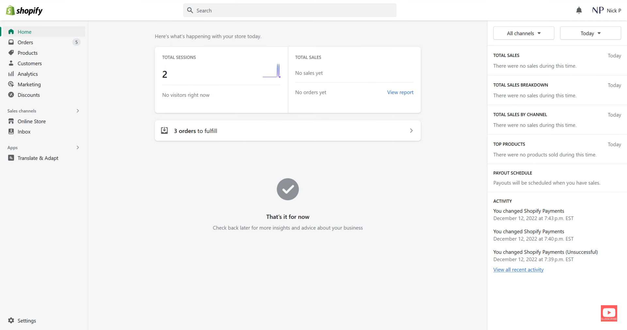Click the Online Store storefront icon
The height and width of the screenshot is (330, 627).
click(11, 121)
